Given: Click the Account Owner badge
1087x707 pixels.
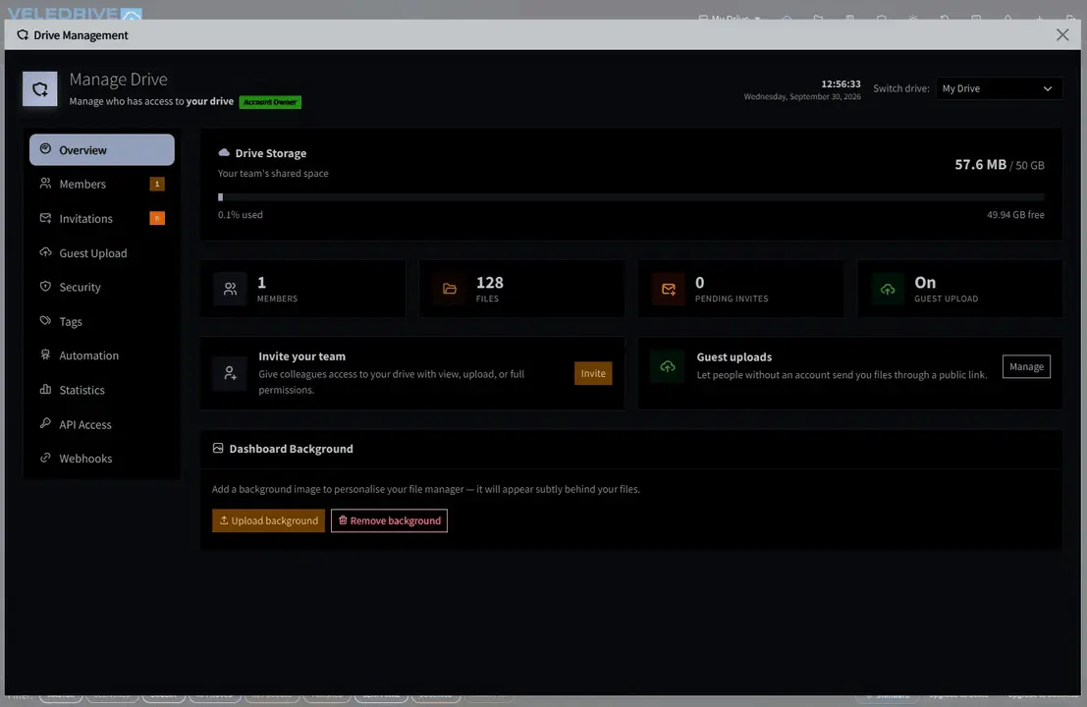Looking at the screenshot, I should click(x=270, y=102).
